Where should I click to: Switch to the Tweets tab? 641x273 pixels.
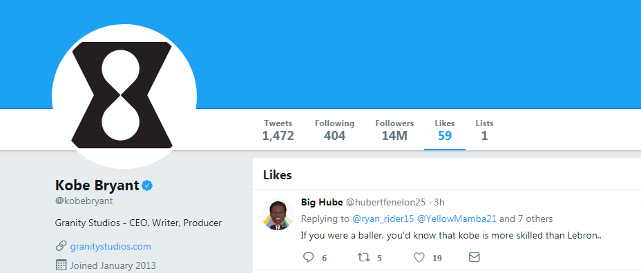pyautogui.click(x=278, y=130)
